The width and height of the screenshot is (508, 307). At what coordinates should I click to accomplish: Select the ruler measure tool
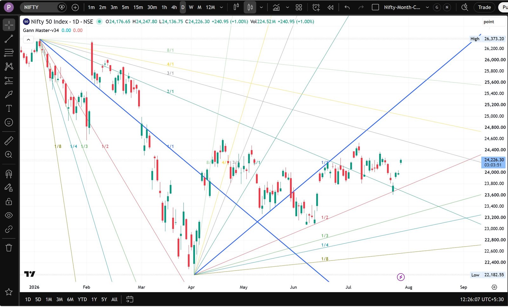click(9, 141)
